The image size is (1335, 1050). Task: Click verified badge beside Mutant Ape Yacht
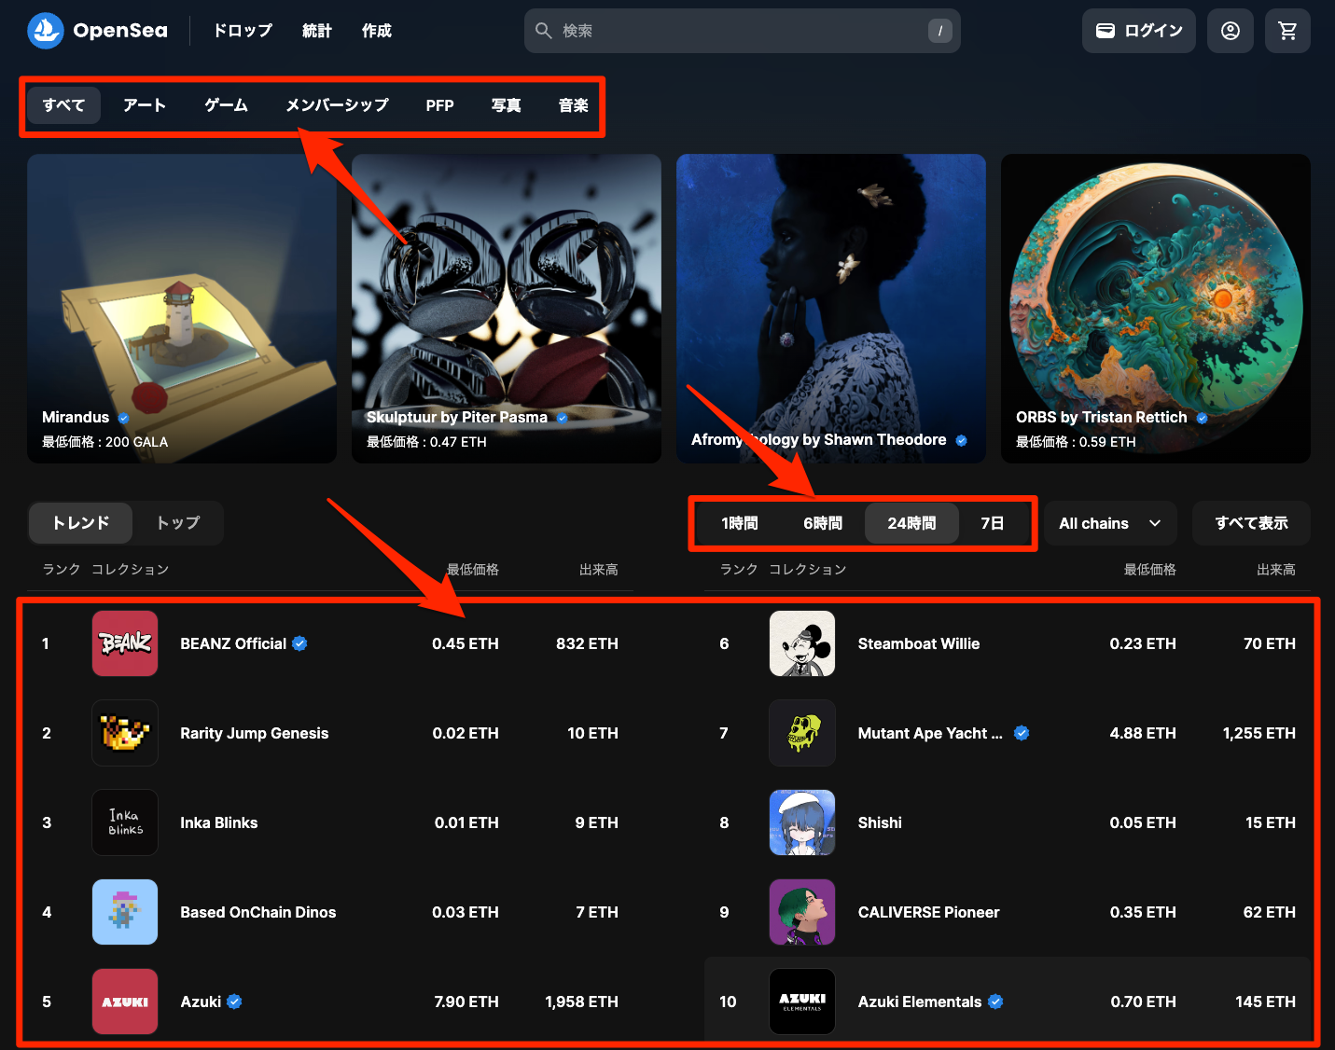(1022, 733)
